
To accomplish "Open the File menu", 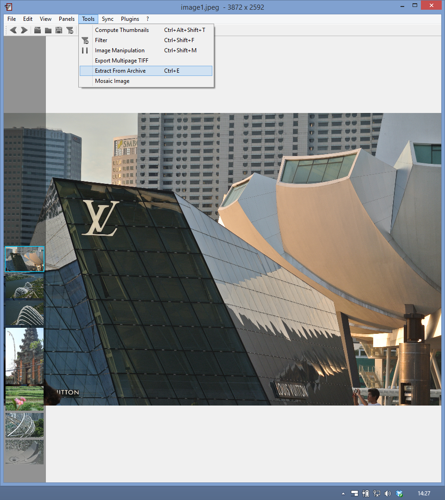I will pos(12,19).
